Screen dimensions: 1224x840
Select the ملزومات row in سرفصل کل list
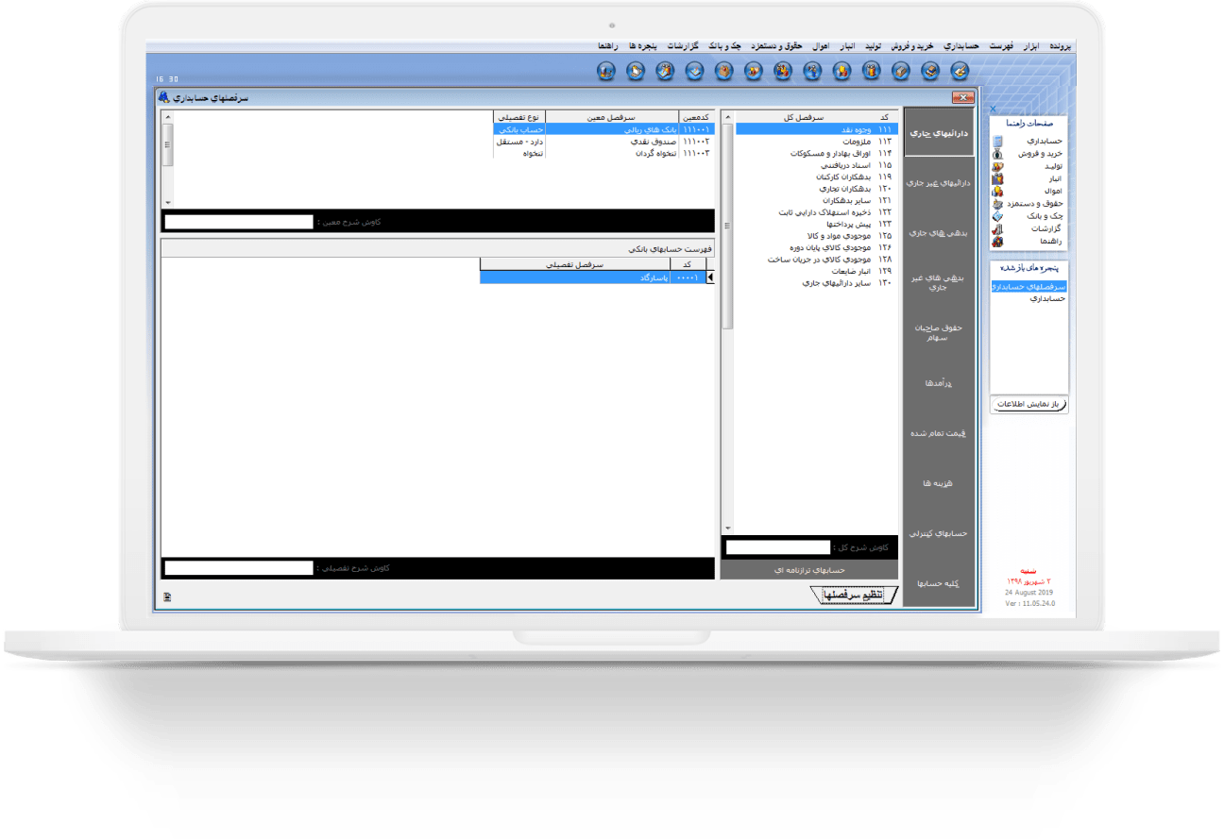tap(817, 142)
